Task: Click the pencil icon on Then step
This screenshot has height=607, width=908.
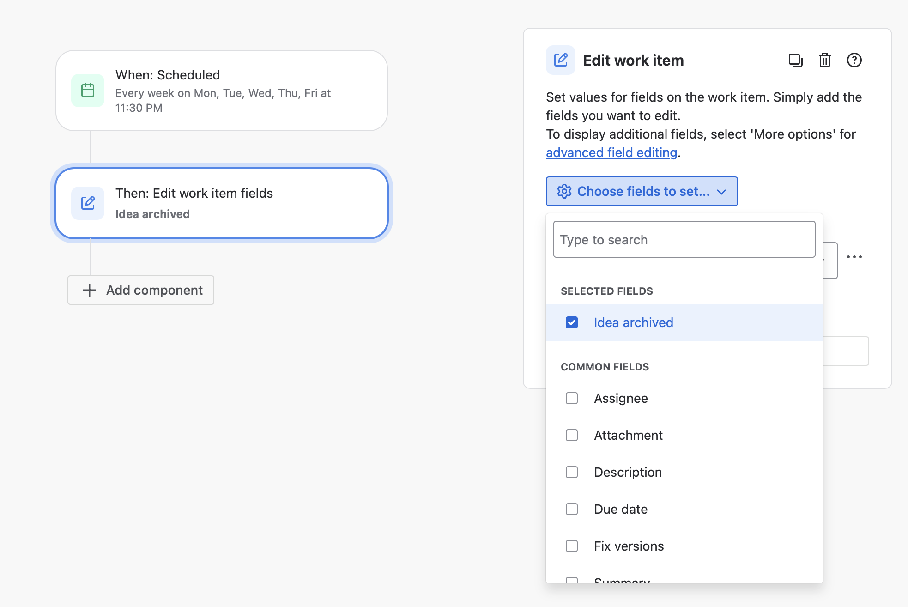Action: [x=88, y=203]
